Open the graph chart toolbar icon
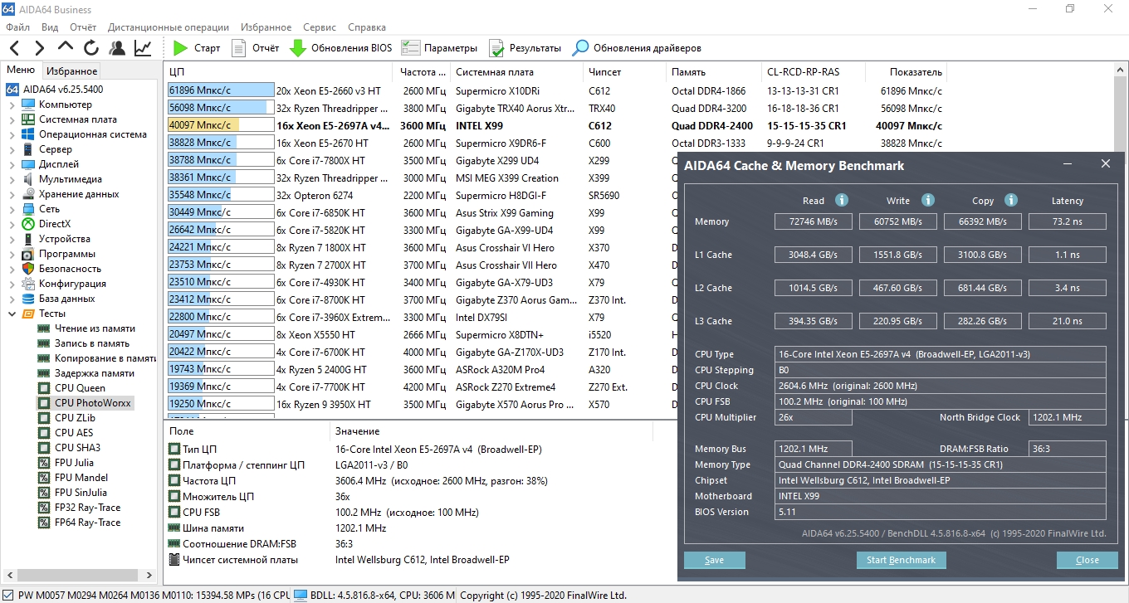1129x603 pixels. coord(143,48)
